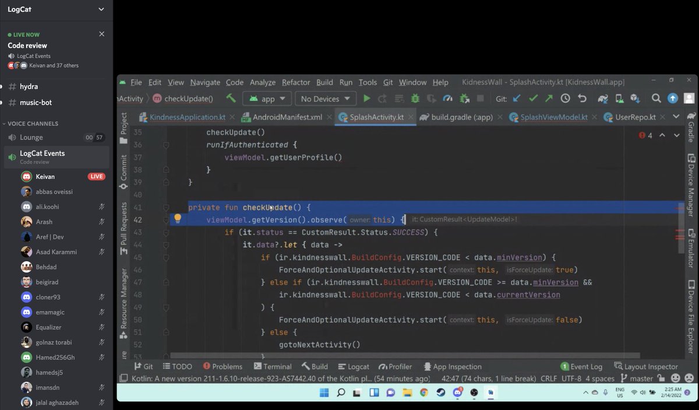Open the SDK Manager cube icon
The width and height of the screenshot is (699, 410).
click(x=635, y=99)
